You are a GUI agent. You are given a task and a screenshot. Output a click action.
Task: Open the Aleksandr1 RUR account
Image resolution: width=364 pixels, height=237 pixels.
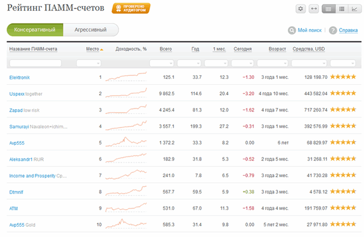[27, 159]
